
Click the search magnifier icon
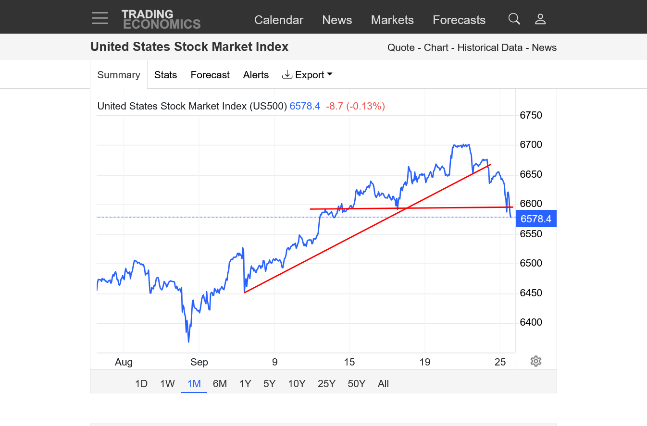[x=514, y=19]
